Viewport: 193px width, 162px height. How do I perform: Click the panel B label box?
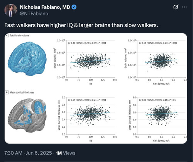point(7,92)
